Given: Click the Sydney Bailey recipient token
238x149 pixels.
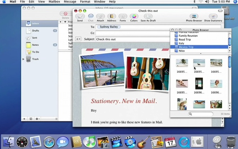Looking at the screenshot, I should (x=109, y=27).
